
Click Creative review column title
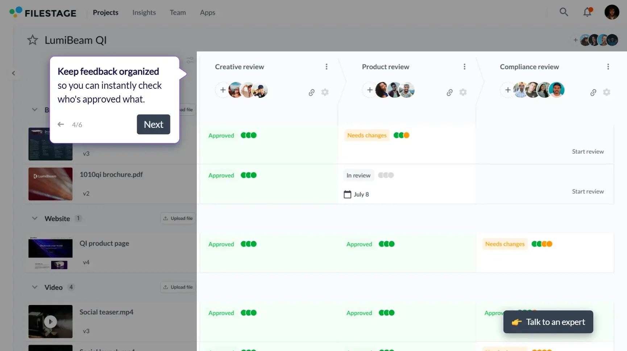240,67
